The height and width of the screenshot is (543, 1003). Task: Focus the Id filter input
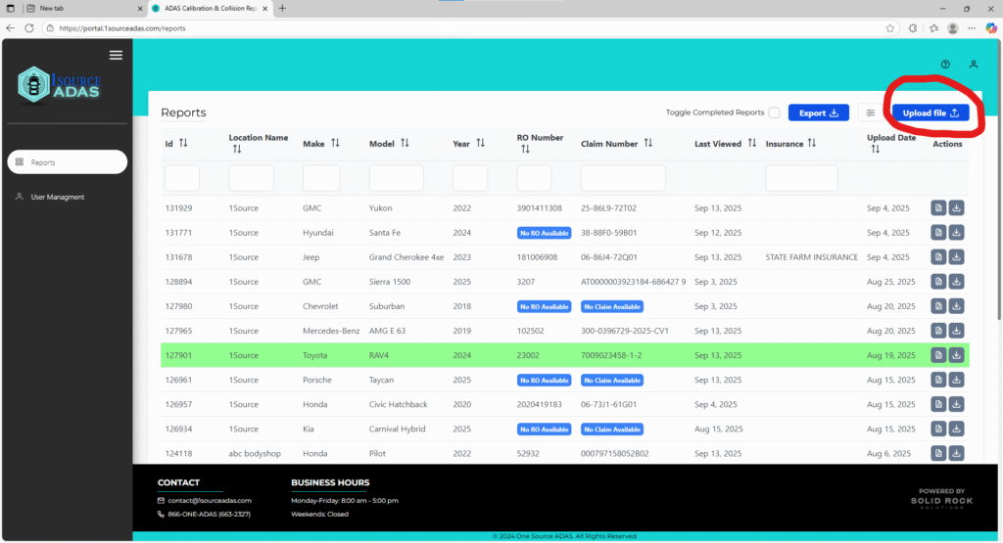[x=182, y=178]
